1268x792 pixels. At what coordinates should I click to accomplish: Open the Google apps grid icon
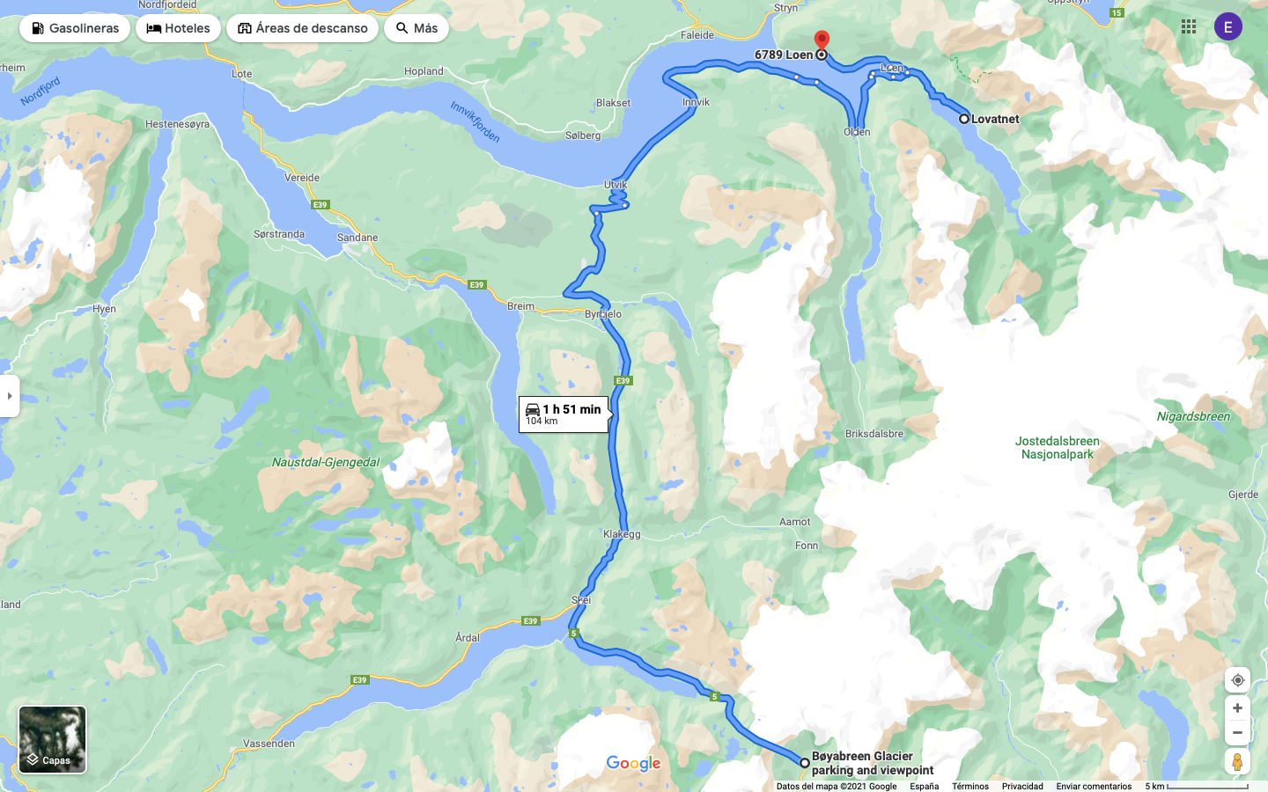(x=1189, y=26)
